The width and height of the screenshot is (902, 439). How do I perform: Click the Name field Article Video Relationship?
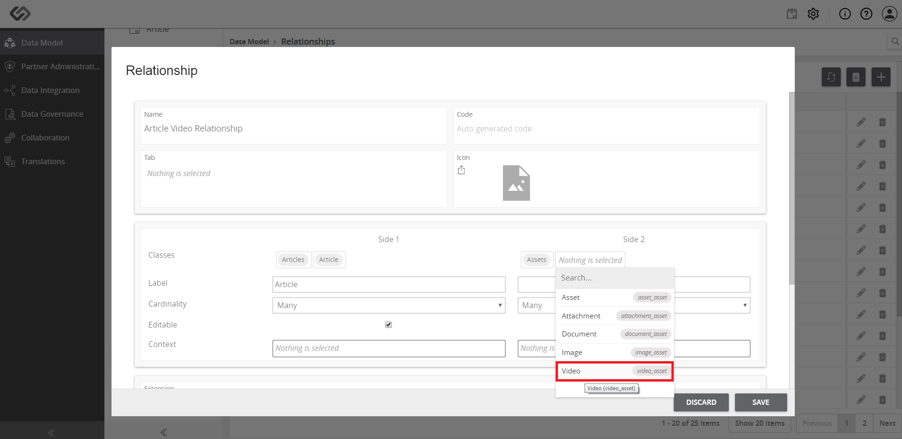point(293,129)
